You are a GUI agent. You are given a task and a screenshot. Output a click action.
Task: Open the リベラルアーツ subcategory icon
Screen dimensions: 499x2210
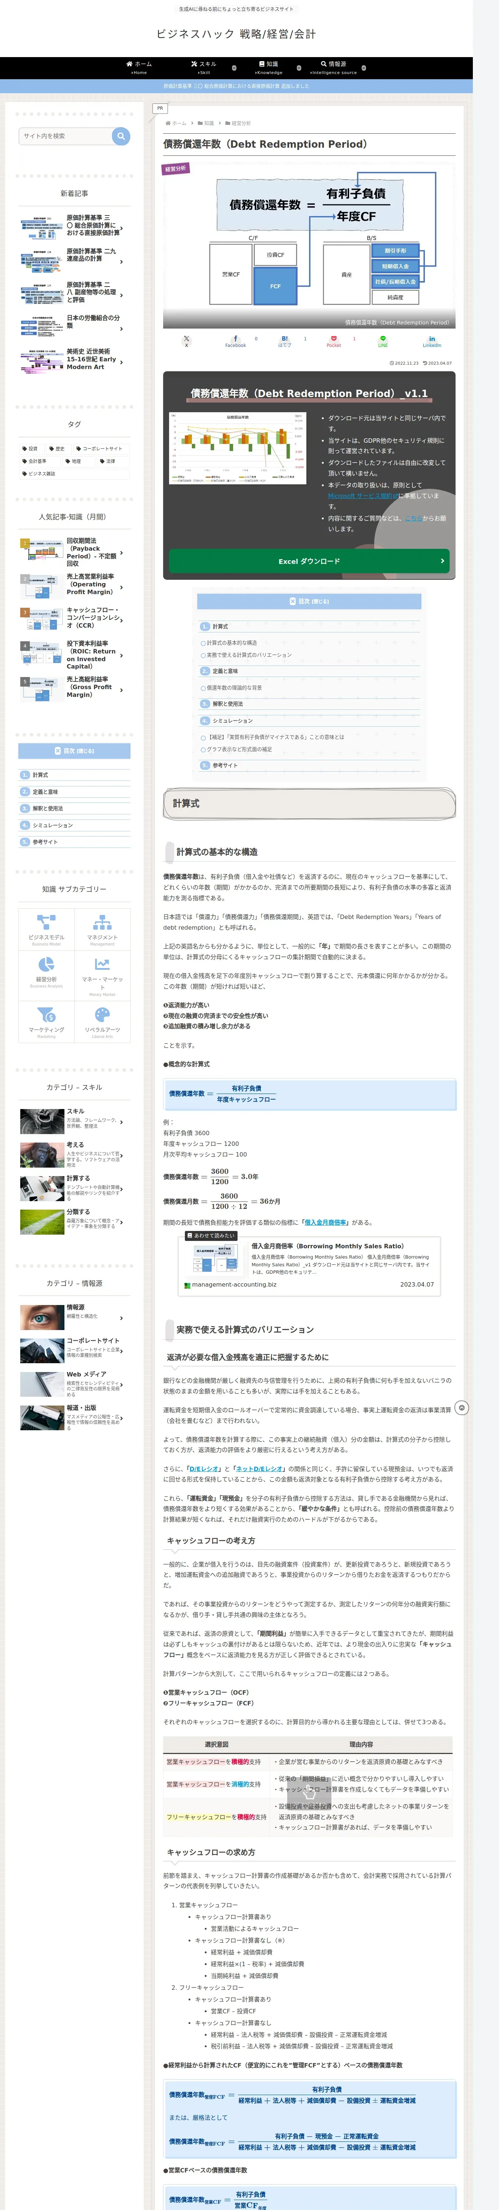102,1022
